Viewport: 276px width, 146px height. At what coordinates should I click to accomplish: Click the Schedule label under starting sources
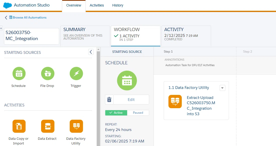[19, 86]
